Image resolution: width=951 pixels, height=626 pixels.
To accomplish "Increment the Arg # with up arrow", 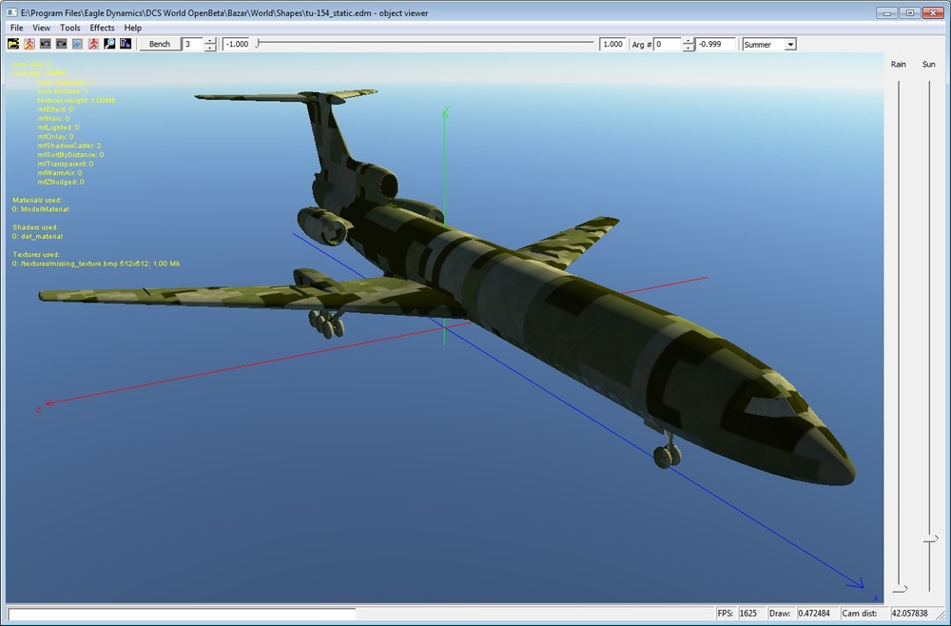I will tap(689, 41).
